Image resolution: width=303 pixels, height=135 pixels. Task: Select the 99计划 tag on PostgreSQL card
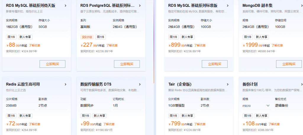(87, 37)
